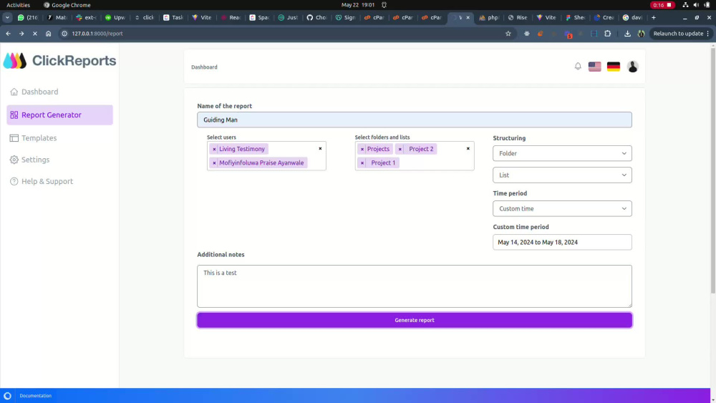716x403 pixels.
Task: Click the Dashboard breadcrumb text
Action: (204, 67)
